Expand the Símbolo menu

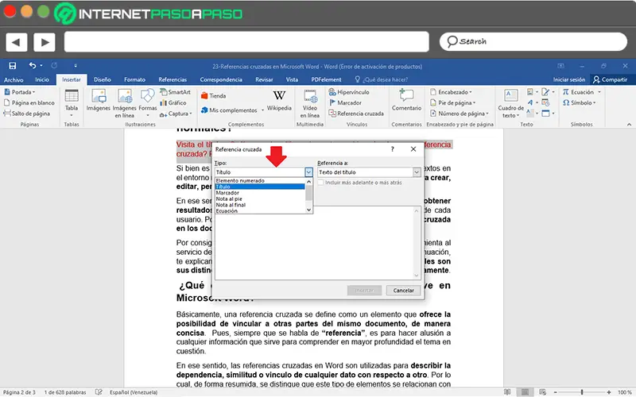(x=579, y=103)
